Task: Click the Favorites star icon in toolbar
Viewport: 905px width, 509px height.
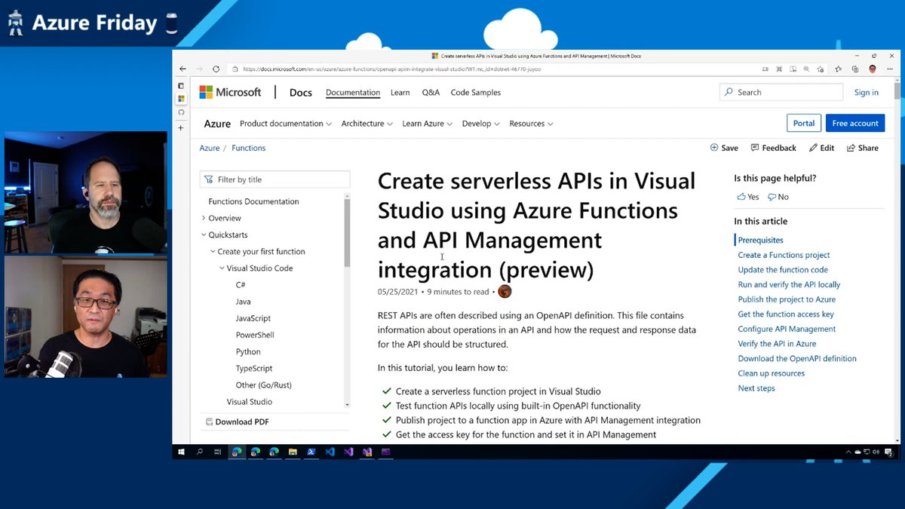Action: click(x=839, y=69)
